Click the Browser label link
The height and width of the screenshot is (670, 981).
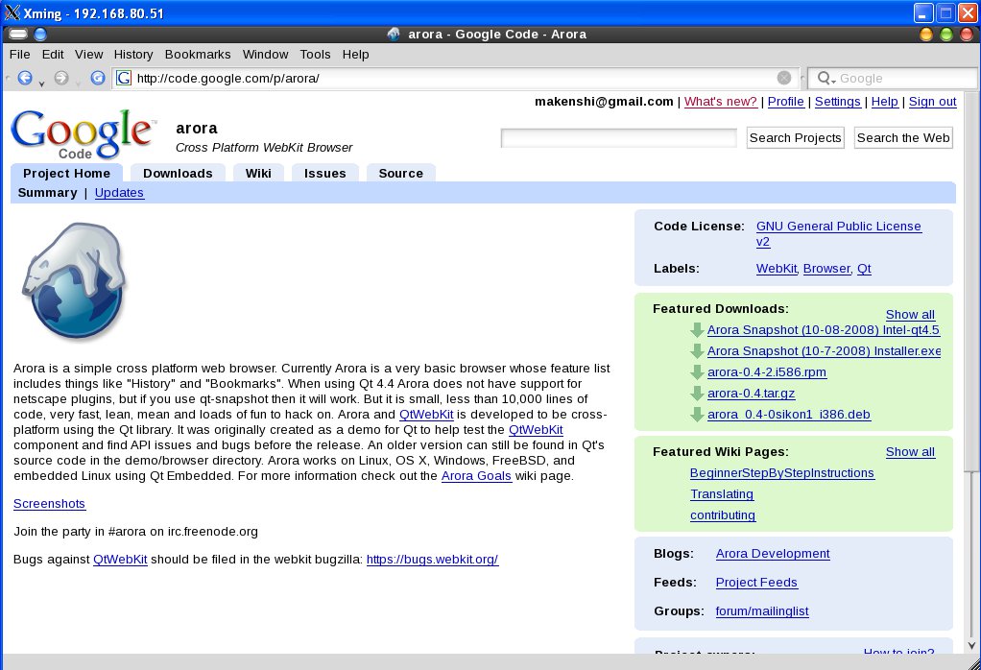point(826,269)
